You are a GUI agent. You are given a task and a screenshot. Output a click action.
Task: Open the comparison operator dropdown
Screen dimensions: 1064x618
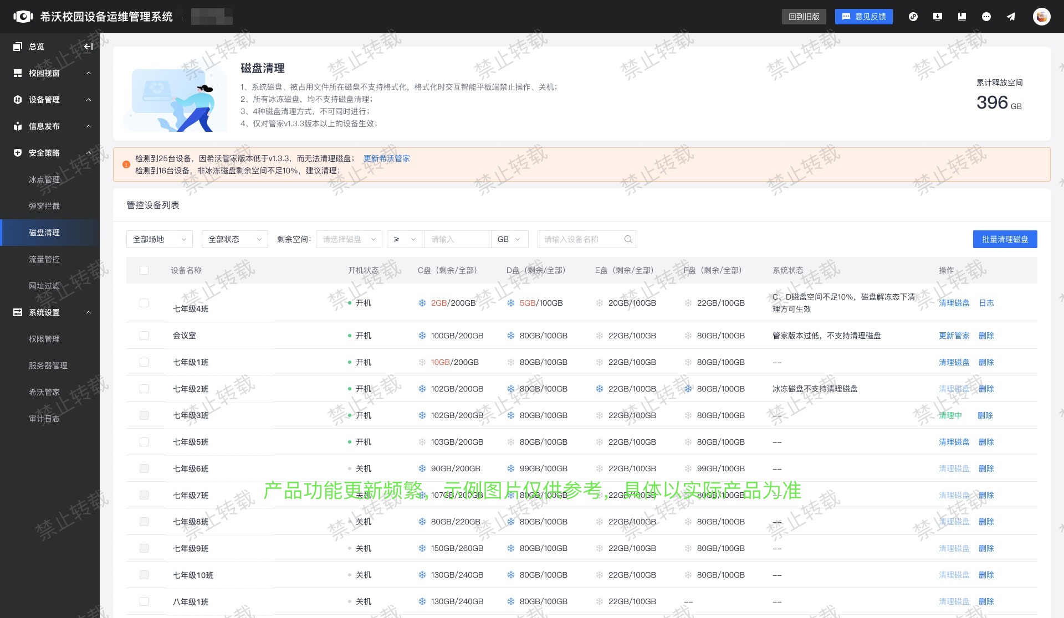pyautogui.click(x=405, y=239)
